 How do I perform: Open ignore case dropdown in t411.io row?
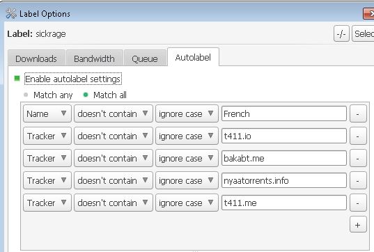(187, 136)
